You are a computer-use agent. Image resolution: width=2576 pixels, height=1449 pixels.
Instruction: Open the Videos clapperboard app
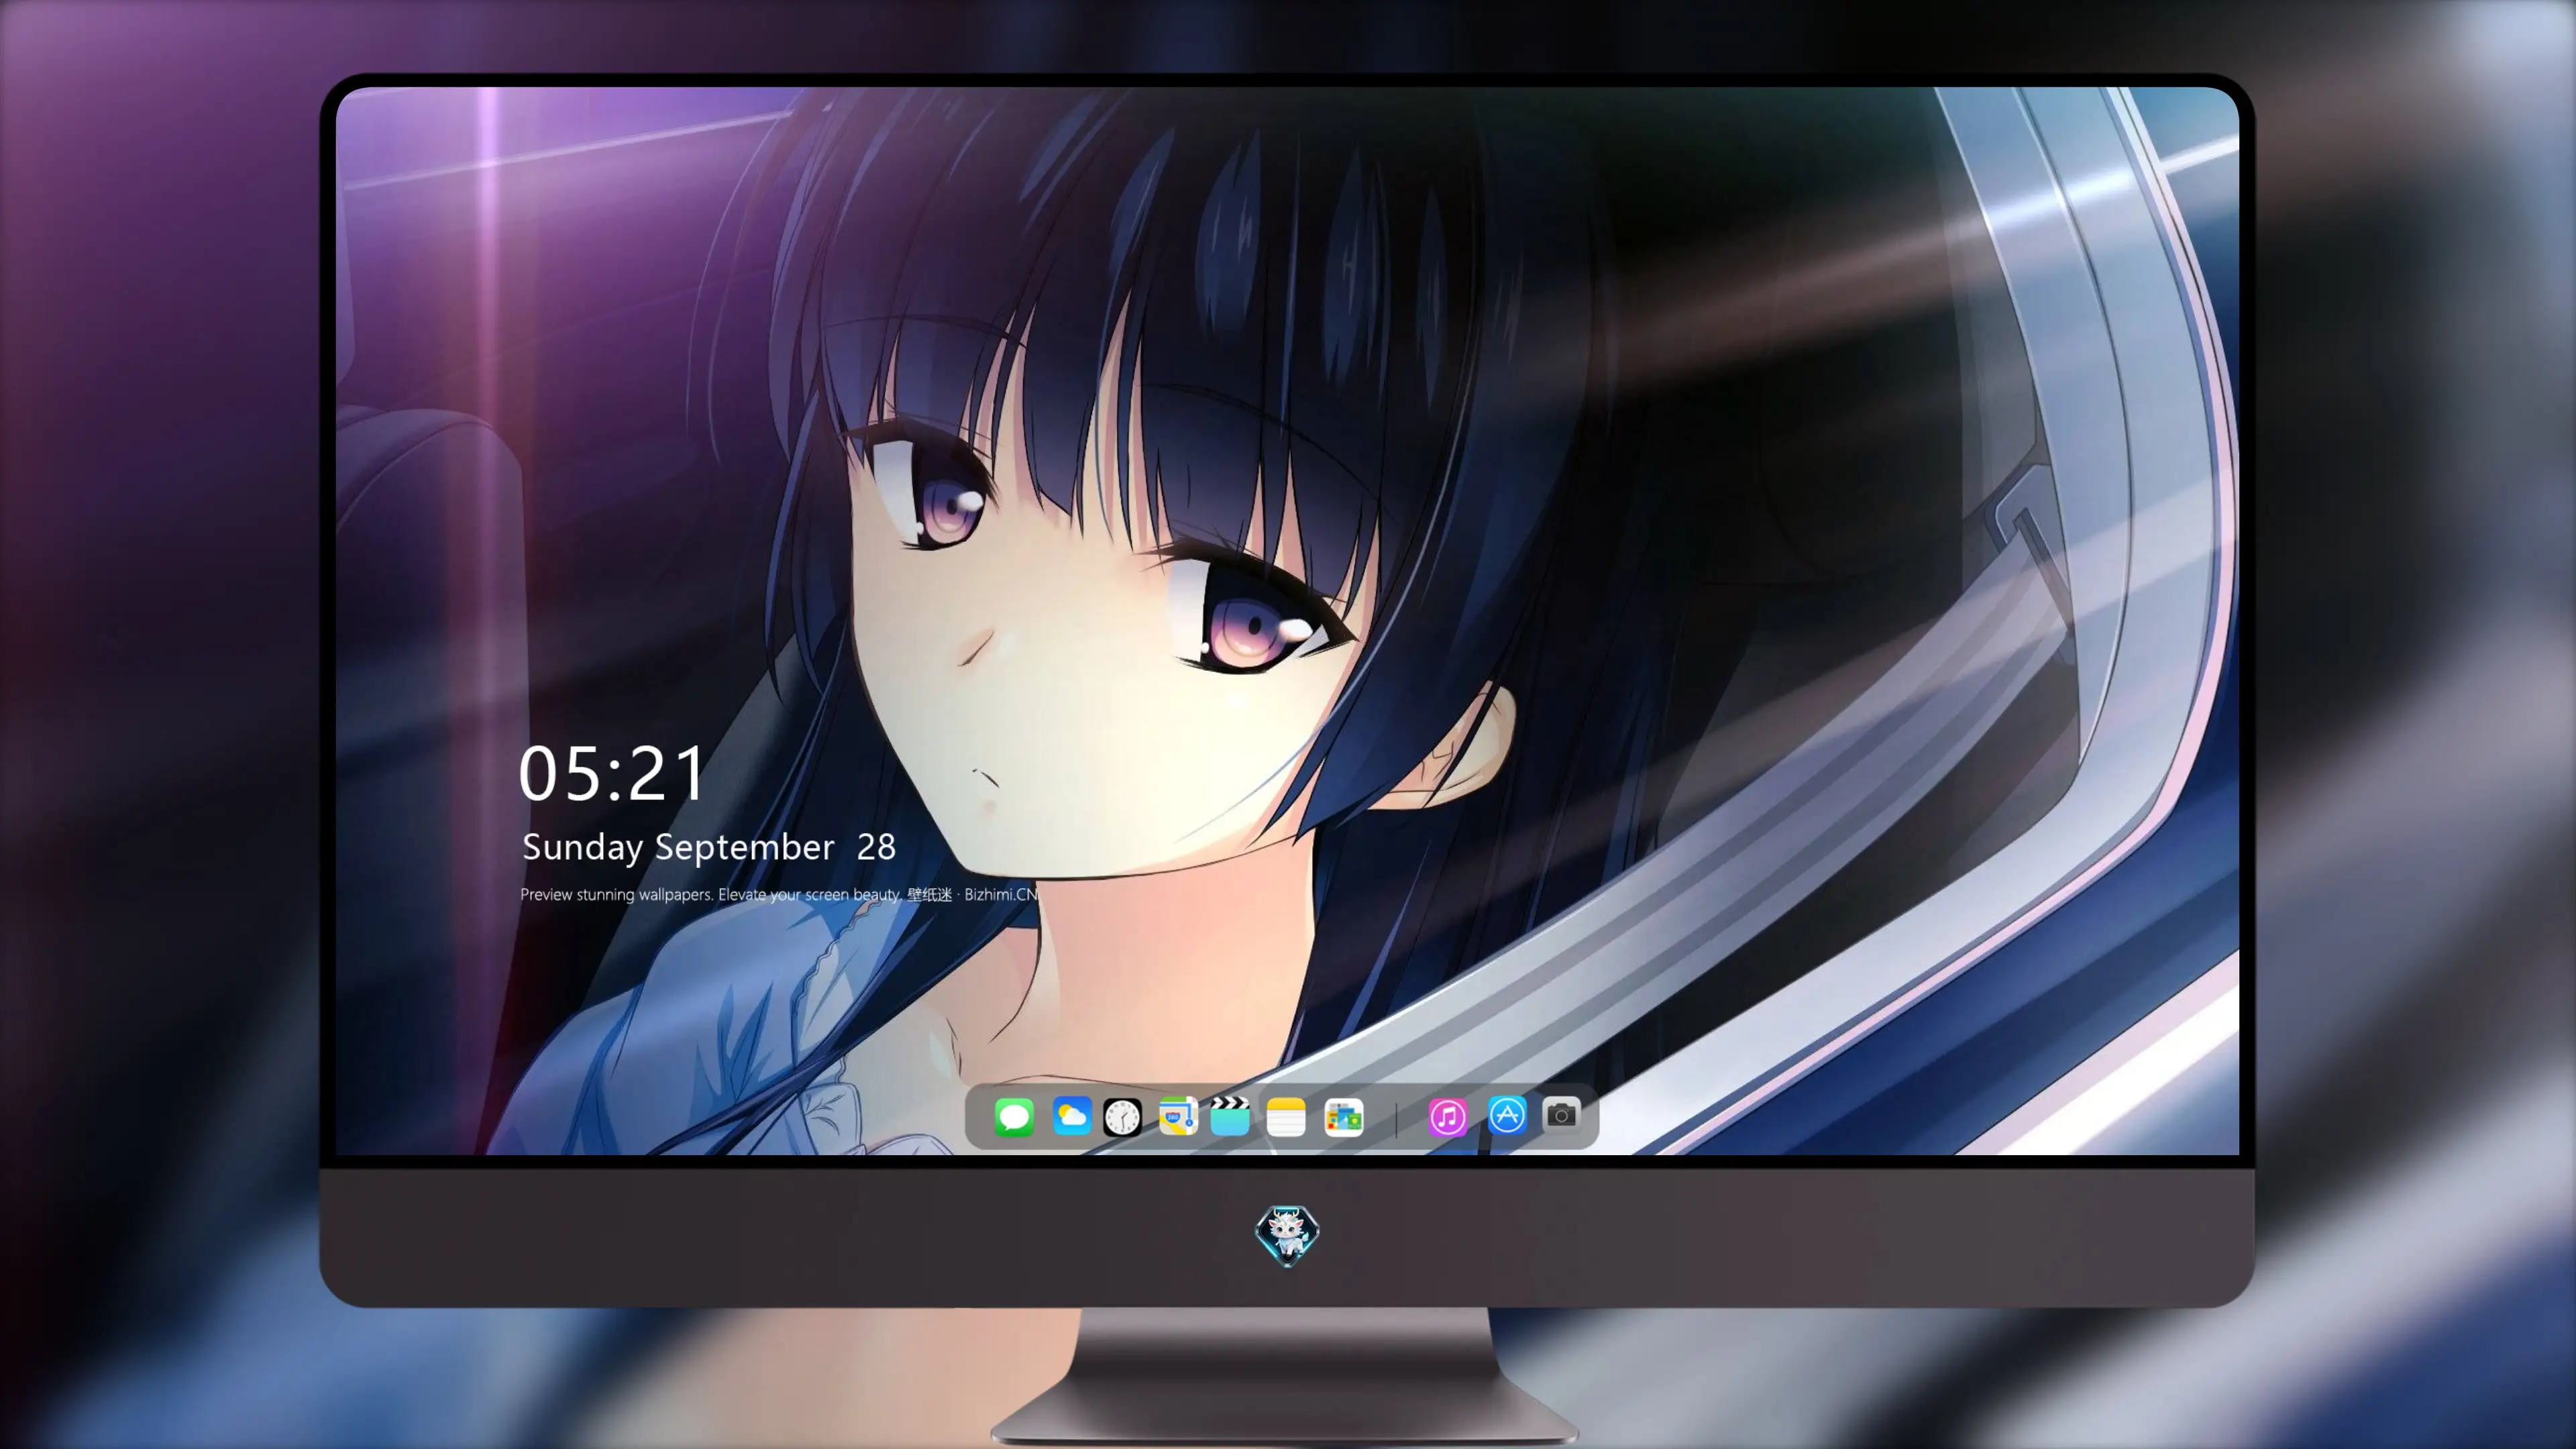tap(1230, 1116)
